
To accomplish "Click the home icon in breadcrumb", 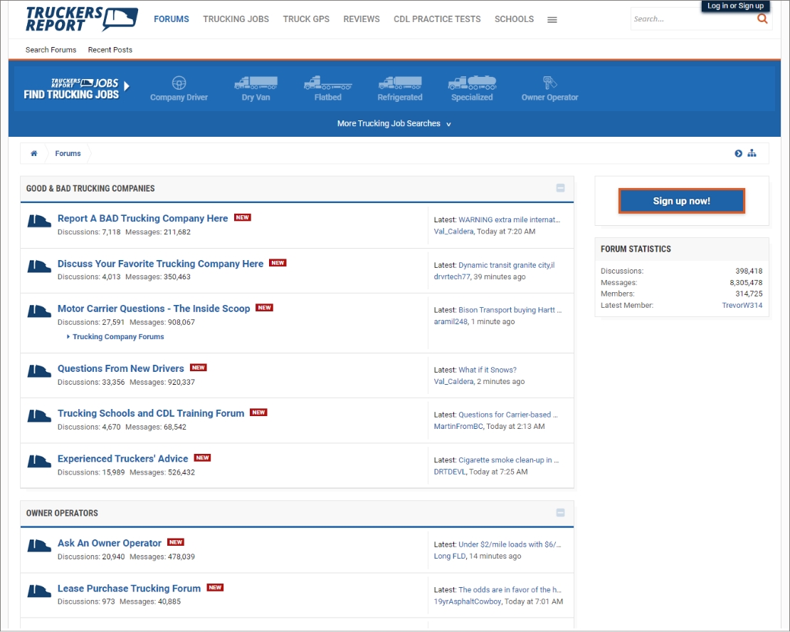I will click(x=33, y=153).
